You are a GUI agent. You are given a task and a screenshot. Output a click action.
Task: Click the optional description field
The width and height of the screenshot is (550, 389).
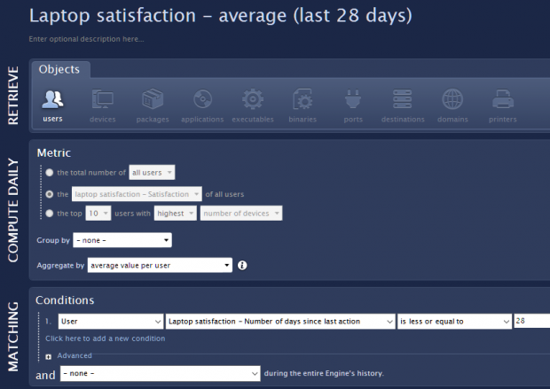point(87,39)
